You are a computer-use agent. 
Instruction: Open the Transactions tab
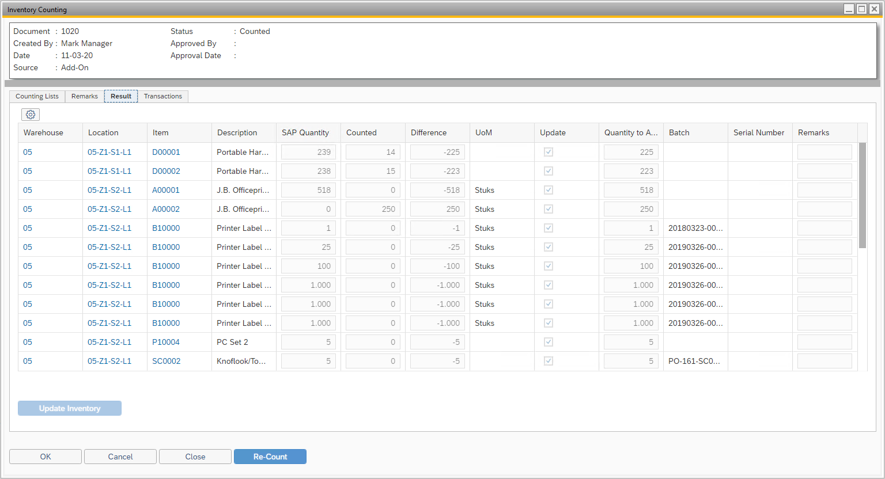pyautogui.click(x=162, y=96)
